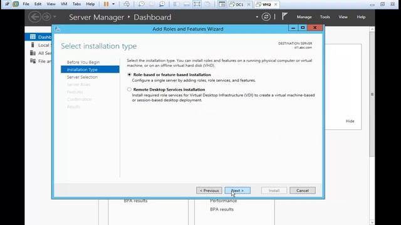401x225 pixels.
Task: Go to the Server Selection step
Action: (82, 77)
